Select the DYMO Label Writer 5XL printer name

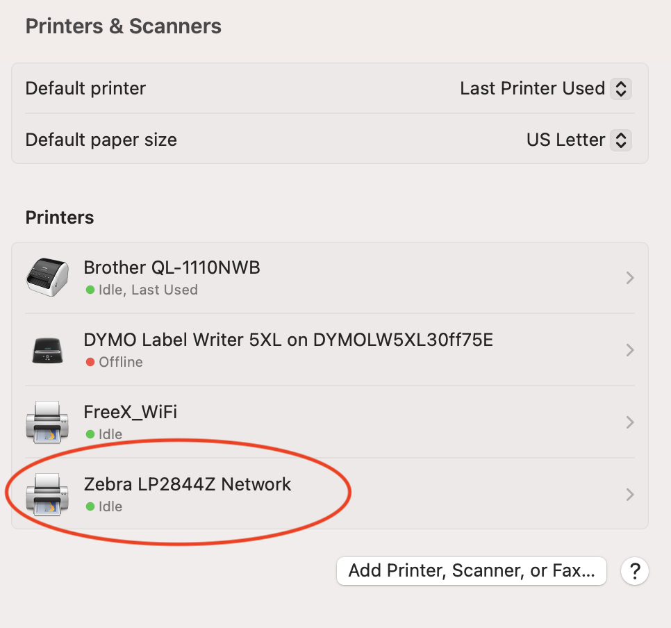[x=288, y=340]
